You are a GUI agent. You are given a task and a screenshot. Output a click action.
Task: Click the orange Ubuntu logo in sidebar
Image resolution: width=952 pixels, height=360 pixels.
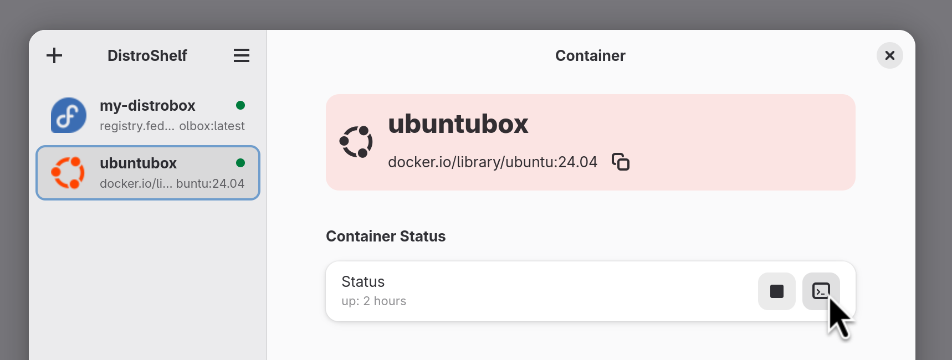click(x=68, y=173)
